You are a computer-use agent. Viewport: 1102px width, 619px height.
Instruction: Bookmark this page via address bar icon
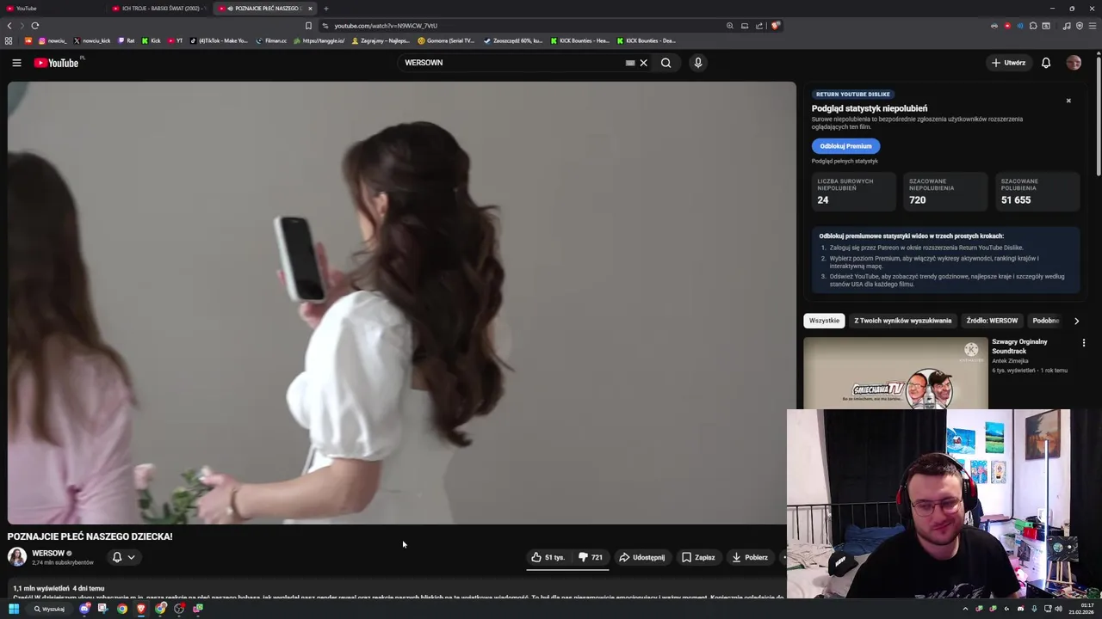pyautogui.click(x=308, y=26)
